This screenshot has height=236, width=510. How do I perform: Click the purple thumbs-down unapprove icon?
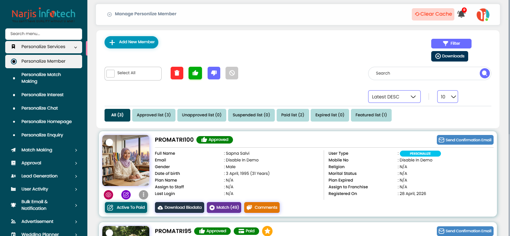click(214, 73)
